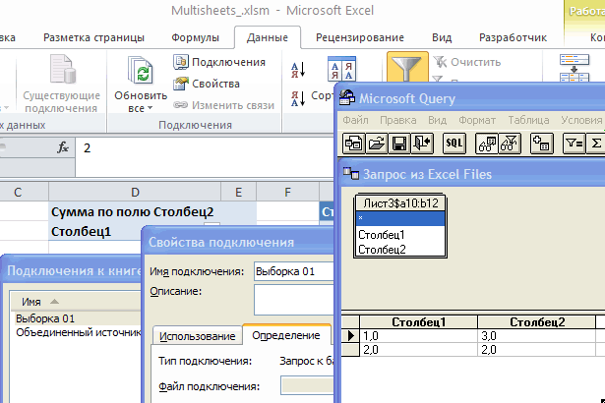Open the Файл menu in Microsoft Query
The width and height of the screenshot is (605, 403).
355,120
